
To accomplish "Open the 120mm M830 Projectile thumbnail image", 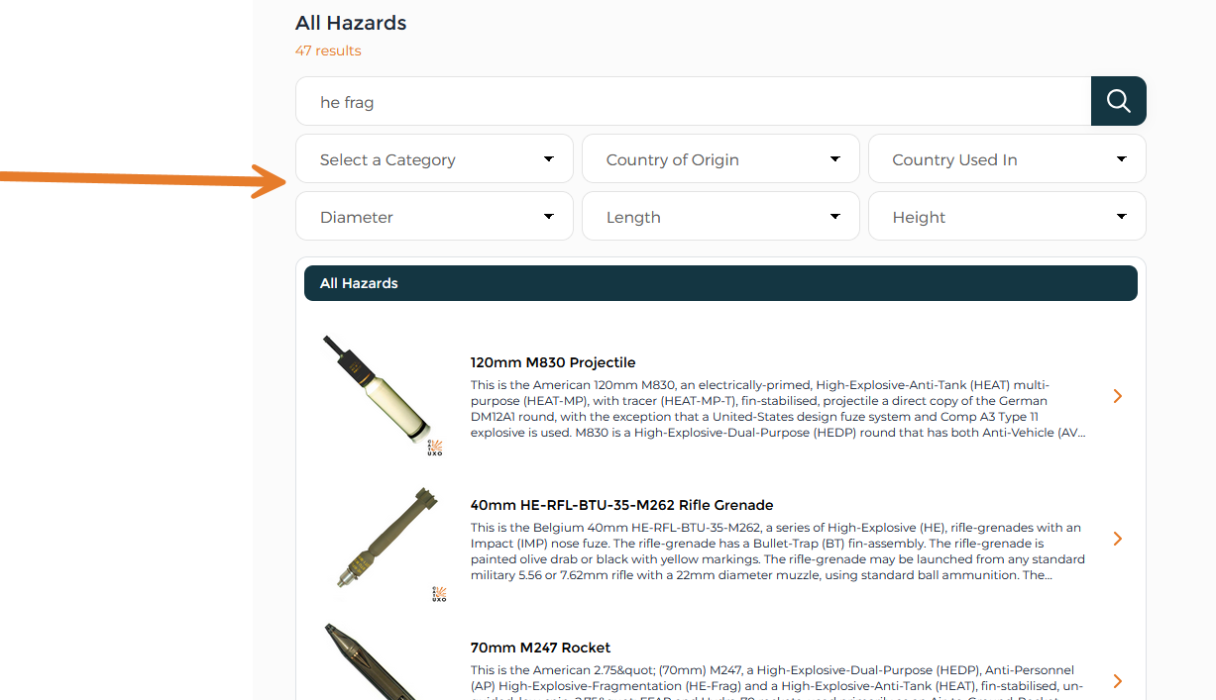I will click(x=382, y=396).
